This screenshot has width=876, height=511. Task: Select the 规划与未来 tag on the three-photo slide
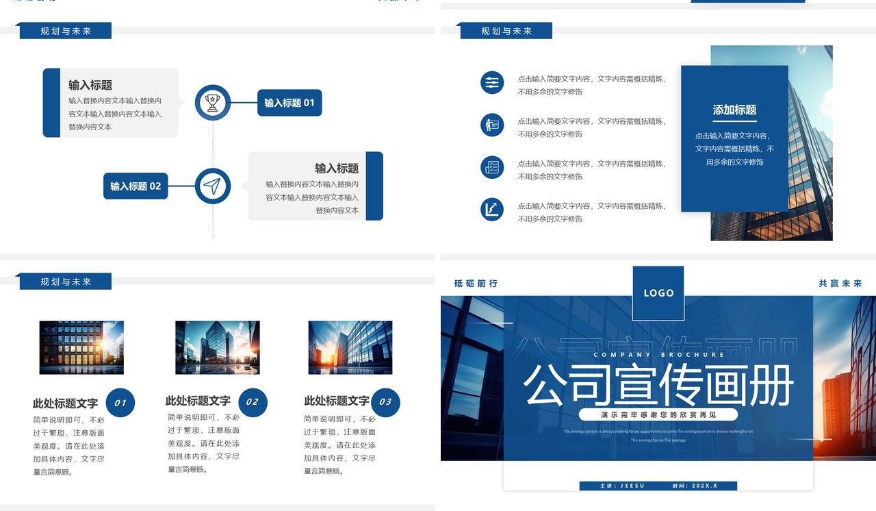tap(66, 282)
